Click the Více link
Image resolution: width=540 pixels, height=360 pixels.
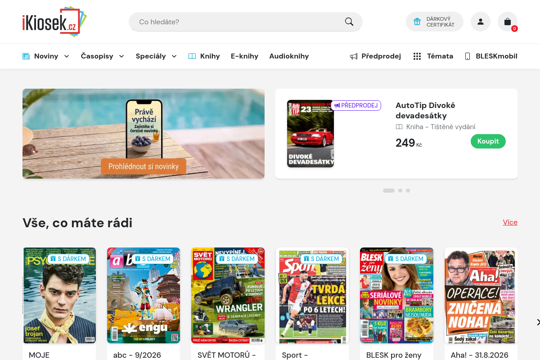coord(510,222)
